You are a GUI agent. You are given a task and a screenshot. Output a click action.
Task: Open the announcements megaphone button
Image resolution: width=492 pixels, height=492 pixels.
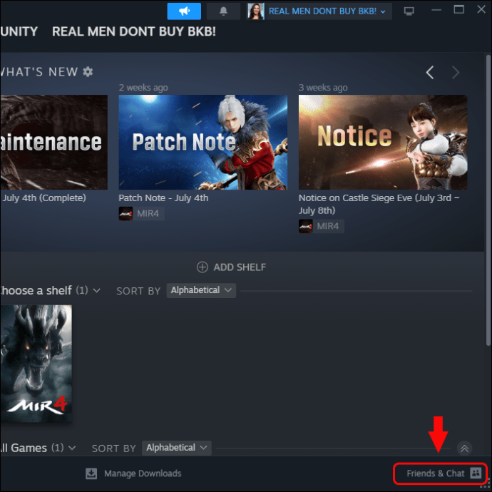[184, 11]
